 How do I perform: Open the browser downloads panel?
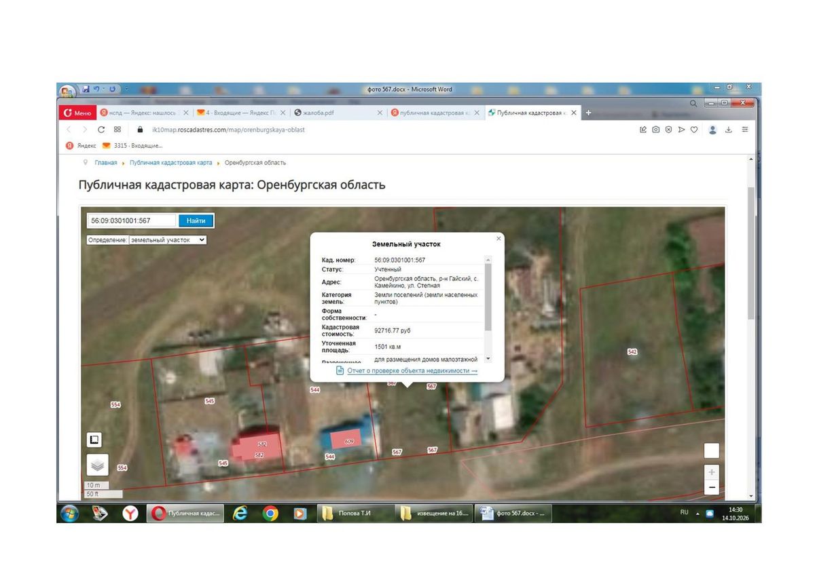729,129
